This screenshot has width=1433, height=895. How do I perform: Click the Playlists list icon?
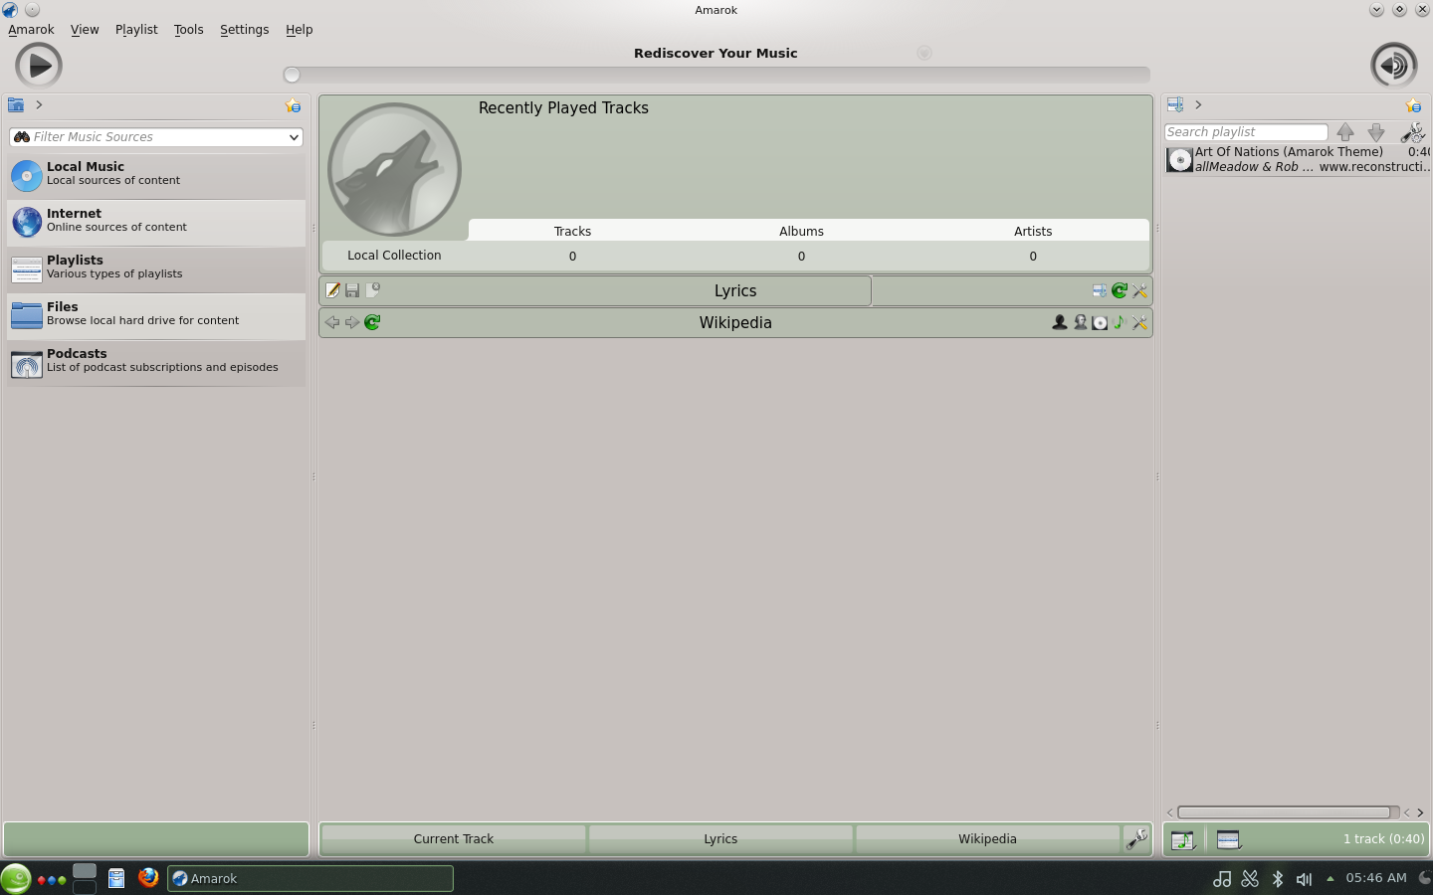point(27,268)
